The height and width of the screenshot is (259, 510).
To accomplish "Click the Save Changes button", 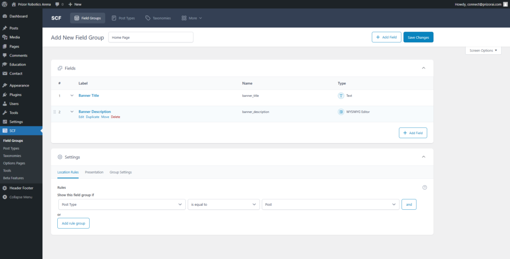I will 418,37.
